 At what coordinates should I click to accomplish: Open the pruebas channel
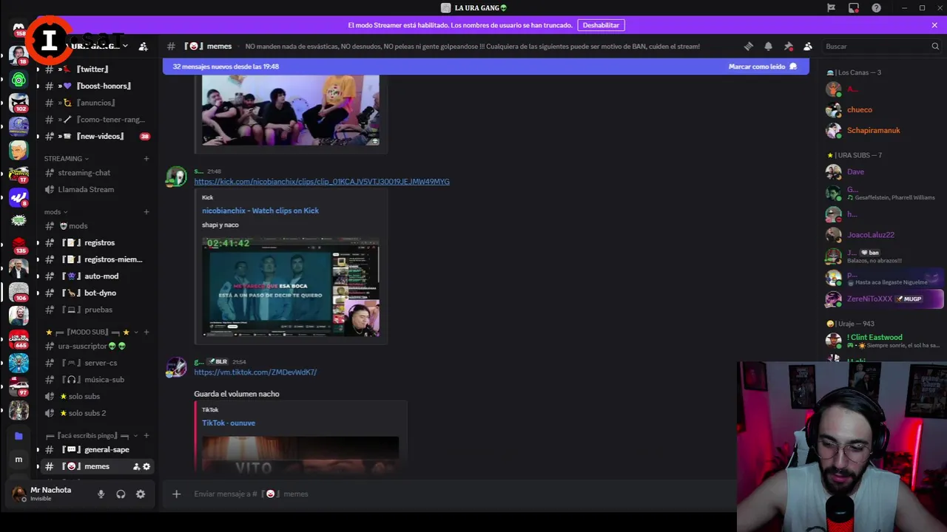[x=96, y=310]
